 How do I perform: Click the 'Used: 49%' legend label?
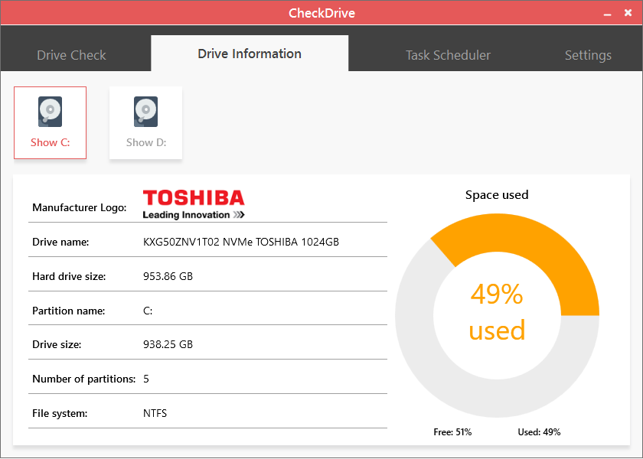tap(539, 432)
